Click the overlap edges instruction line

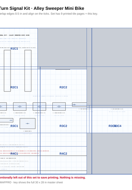tap(49, 14)
